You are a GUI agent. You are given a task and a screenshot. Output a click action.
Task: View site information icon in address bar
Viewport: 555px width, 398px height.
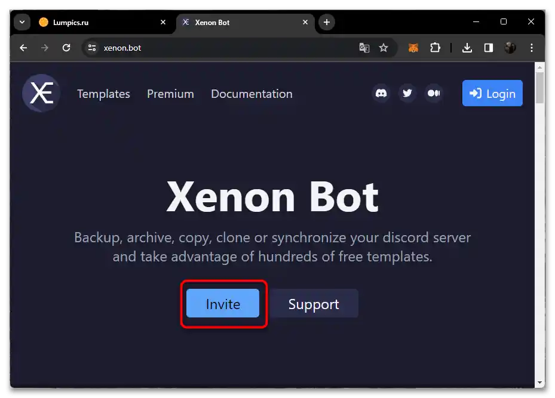pyautogui.click(x=92, y=48)
